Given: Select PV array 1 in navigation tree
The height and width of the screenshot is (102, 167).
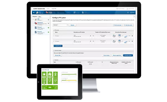Looking at the screenshot, I should coord(41,28).
